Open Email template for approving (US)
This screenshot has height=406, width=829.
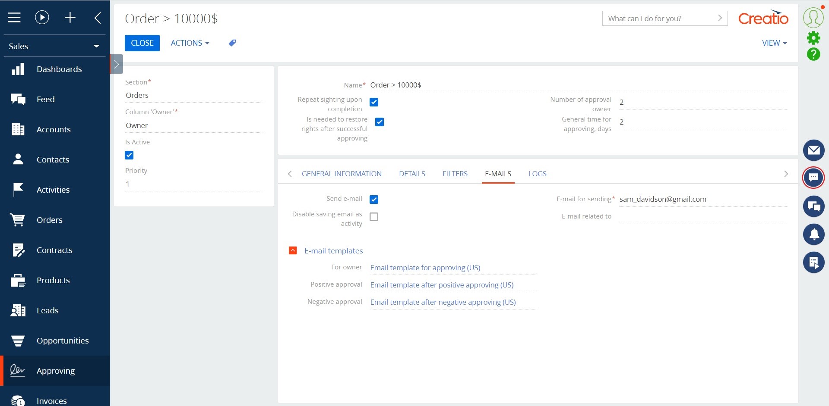coord(425,267)
